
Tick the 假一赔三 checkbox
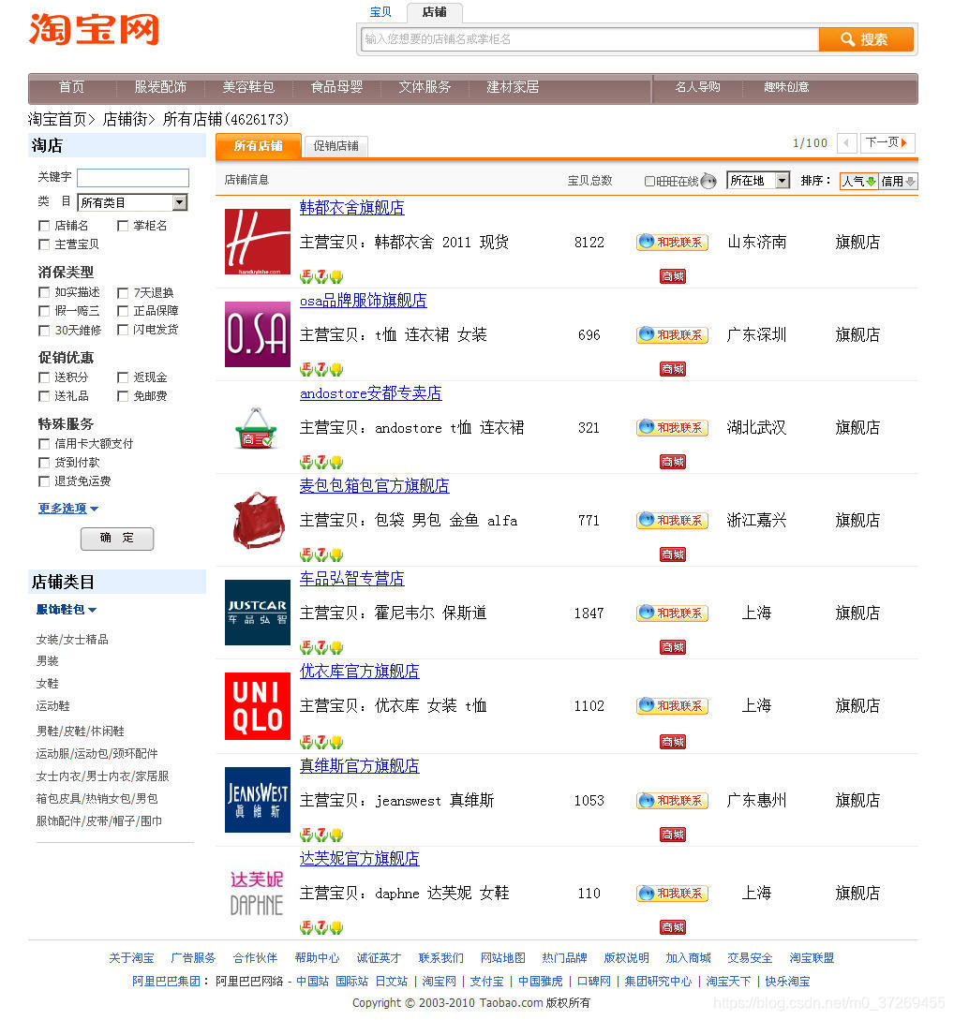pos(44,311)
